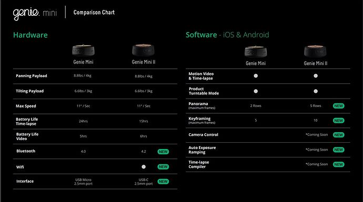Select the Bluetooth row label
The height and width of the screenshot is (202, 363).
click(x=26, y=151)
